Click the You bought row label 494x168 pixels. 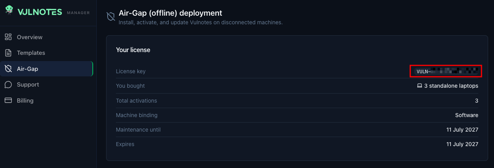pos(130,86)
